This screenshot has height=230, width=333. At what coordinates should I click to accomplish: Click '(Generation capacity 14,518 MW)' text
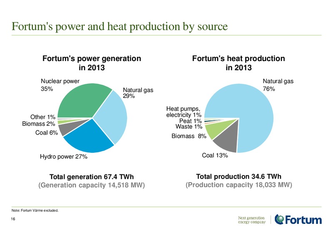coord(92,185)
